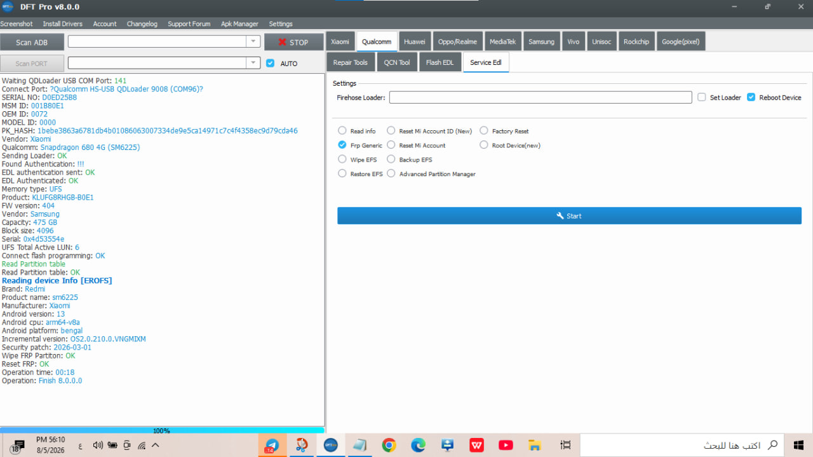Switch to the Google(pixel) tab
This screenshot has width=813, height=457.
click(680, 41)
